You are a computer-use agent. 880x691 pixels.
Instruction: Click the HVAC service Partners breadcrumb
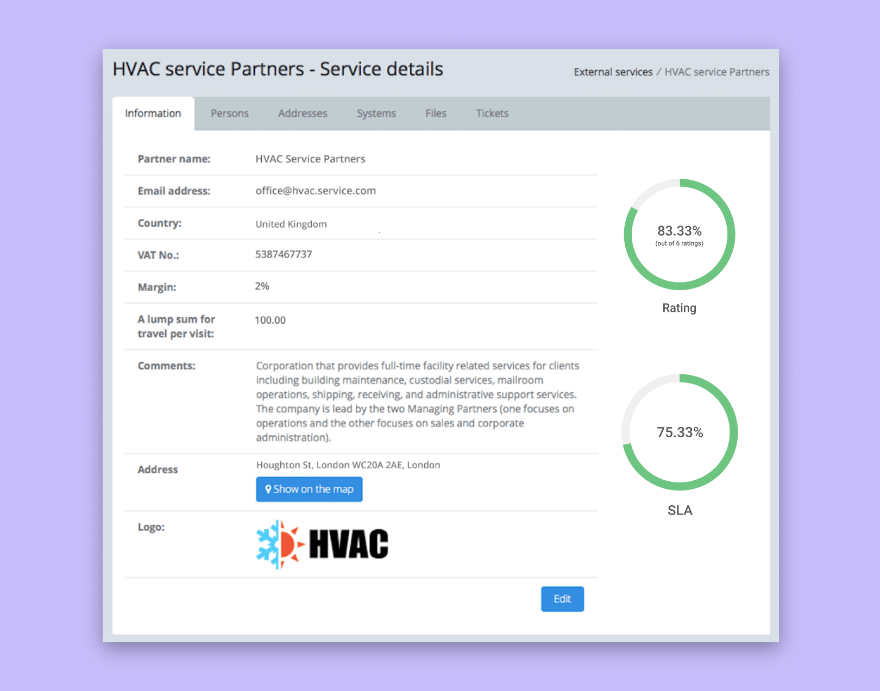tap(716, 72)
